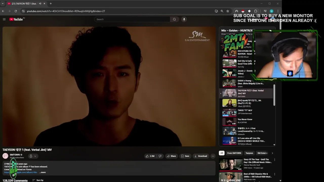Dislike the video
Viewport: 324px width, 182px height.
(160, 156)
